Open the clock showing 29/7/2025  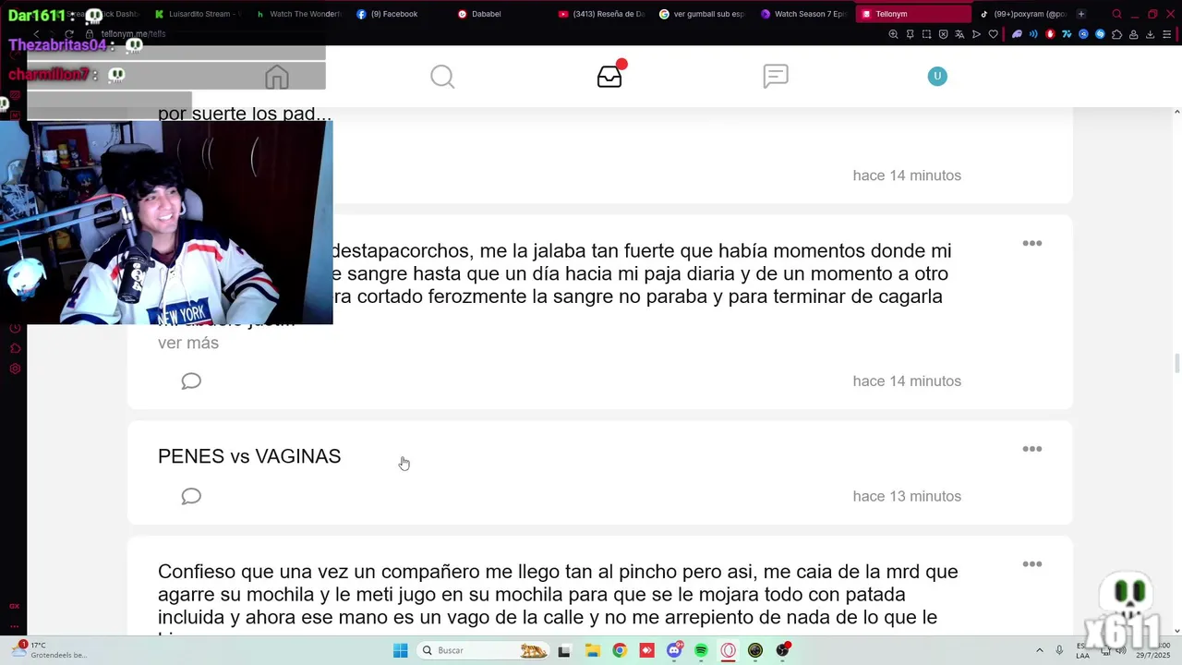pyautogui.click(x=1154, y=650)
